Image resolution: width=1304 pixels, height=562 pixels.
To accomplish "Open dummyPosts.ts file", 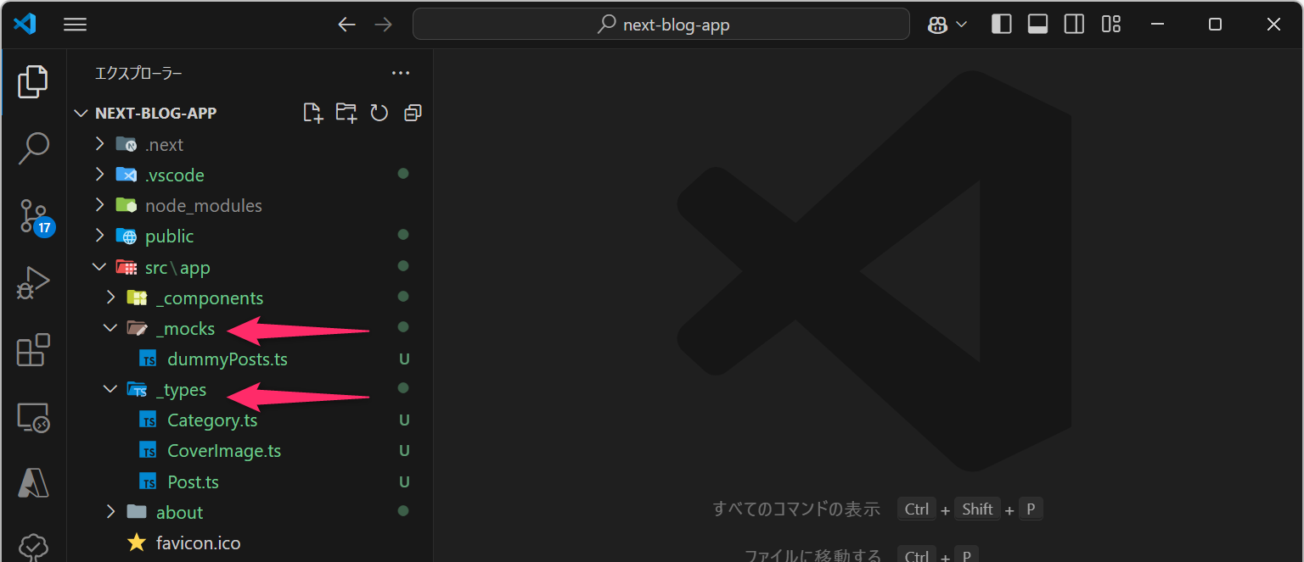I will coord(227,359).
